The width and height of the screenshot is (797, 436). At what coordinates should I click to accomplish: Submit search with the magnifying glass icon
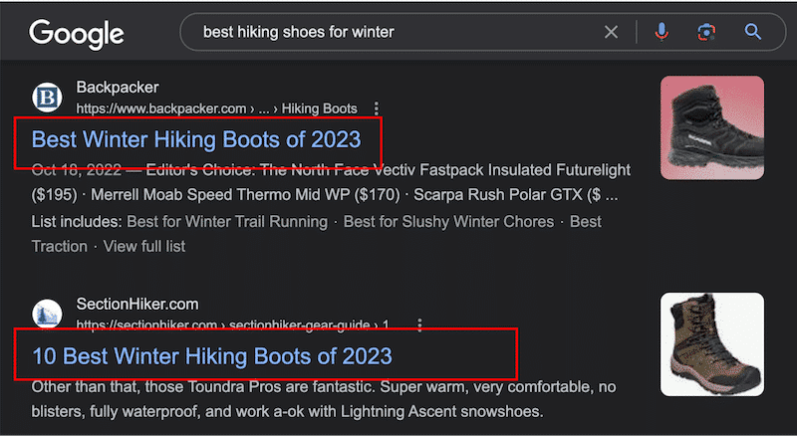[x=753, y=32]
